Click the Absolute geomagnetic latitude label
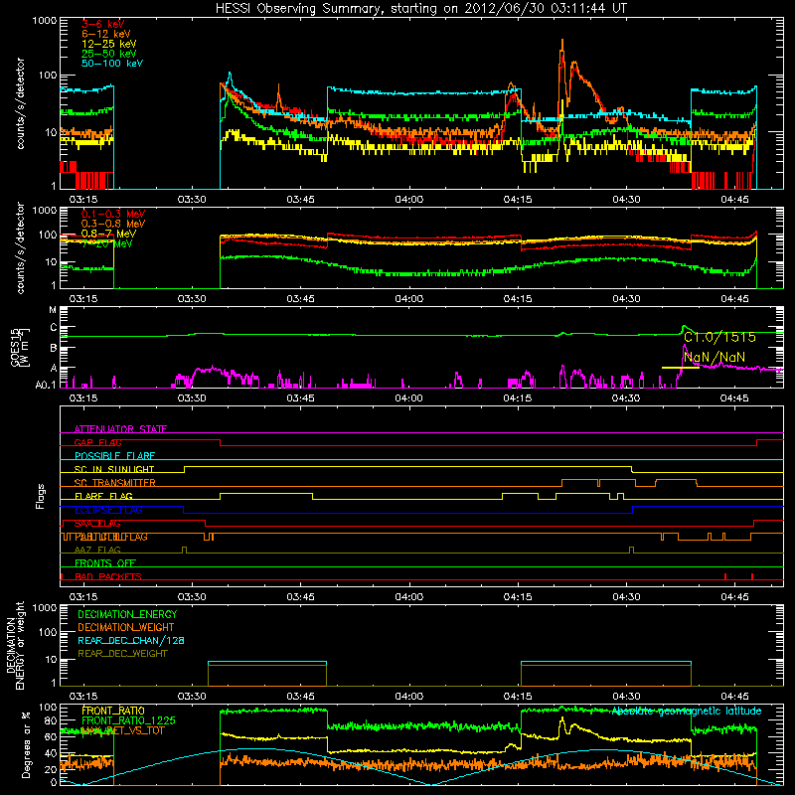The width and height of the screenshot is (795, 795). pos(687,711)
